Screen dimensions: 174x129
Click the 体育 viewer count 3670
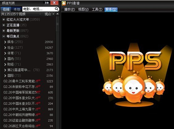point(50,53)
